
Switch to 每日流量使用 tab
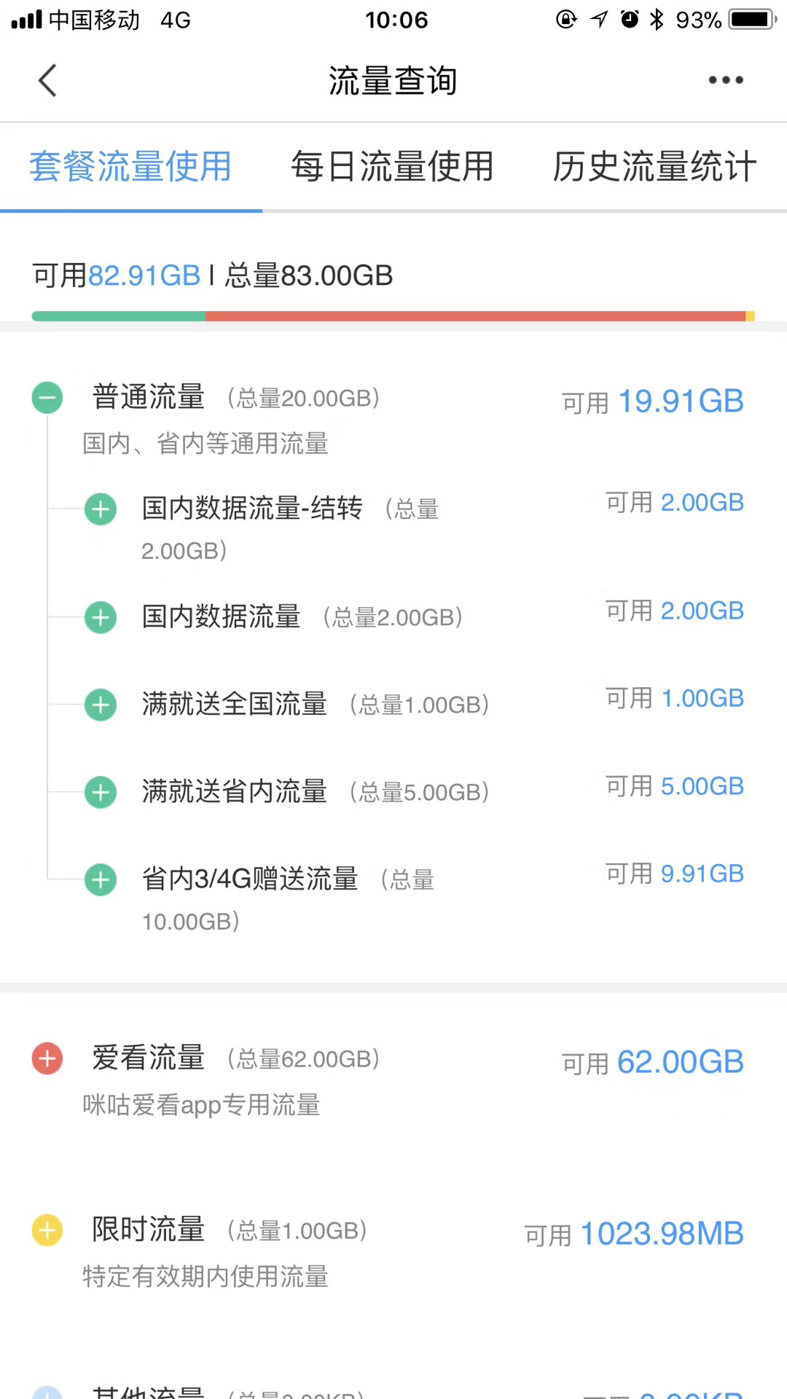tap(393, 167)
